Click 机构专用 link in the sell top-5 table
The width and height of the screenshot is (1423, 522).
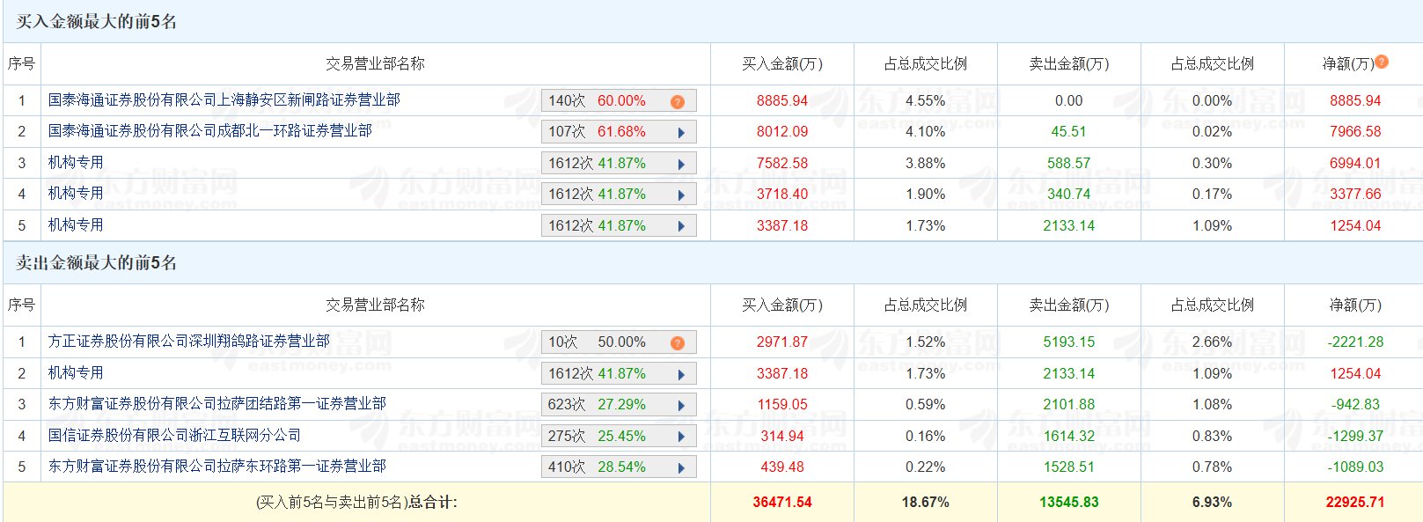76,373
